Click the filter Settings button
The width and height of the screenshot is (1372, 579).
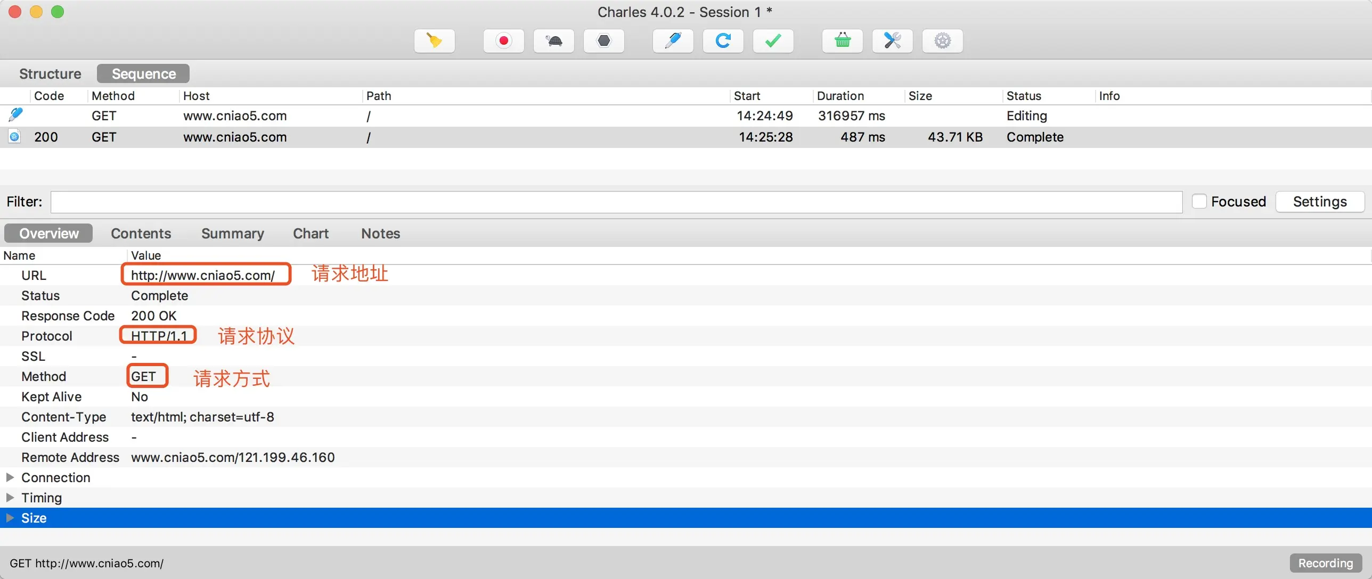(1319, 202)
